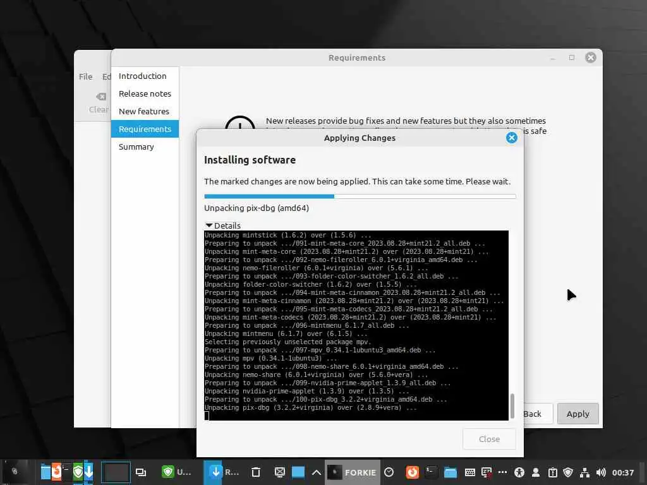
Task: Click the 'Installing software' heading
Action: 250,160
